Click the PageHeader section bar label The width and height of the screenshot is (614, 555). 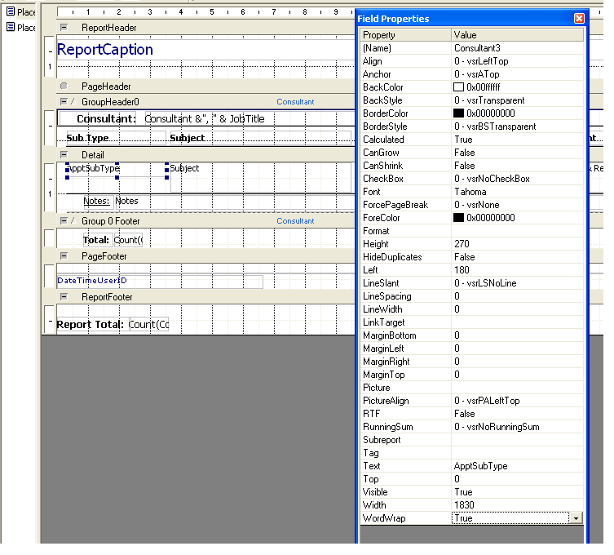(x=106, y=87)
